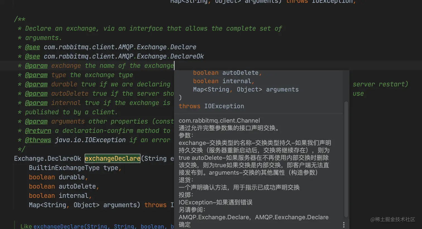Click the @param internal javadoc tag
The width and height of the screenshot is (422, 229).
pos(36,103)
